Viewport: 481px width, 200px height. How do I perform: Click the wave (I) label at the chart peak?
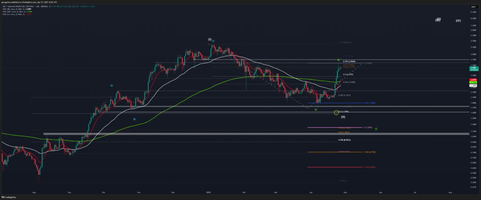tap(210, 40)
